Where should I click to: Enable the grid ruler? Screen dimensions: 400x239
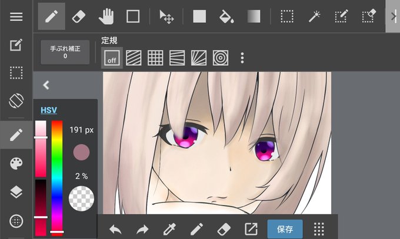pos(155,58)
